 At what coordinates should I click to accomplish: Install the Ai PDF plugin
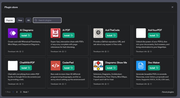tap(69, 35)
